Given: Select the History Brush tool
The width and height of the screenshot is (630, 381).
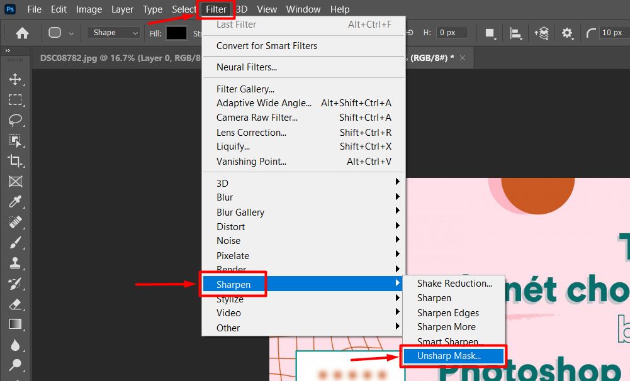Looking at the screenshot, I should point(15,284).
